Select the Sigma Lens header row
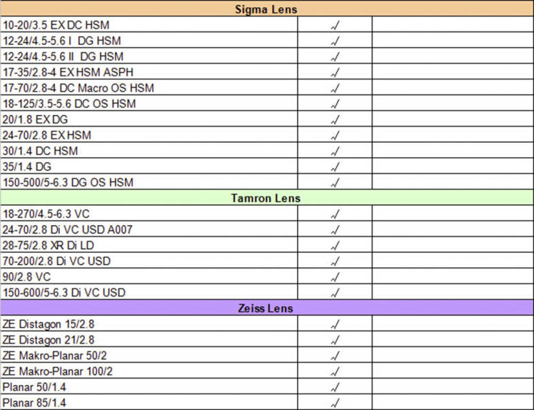The image size is (534, 410). coord(266,9)
